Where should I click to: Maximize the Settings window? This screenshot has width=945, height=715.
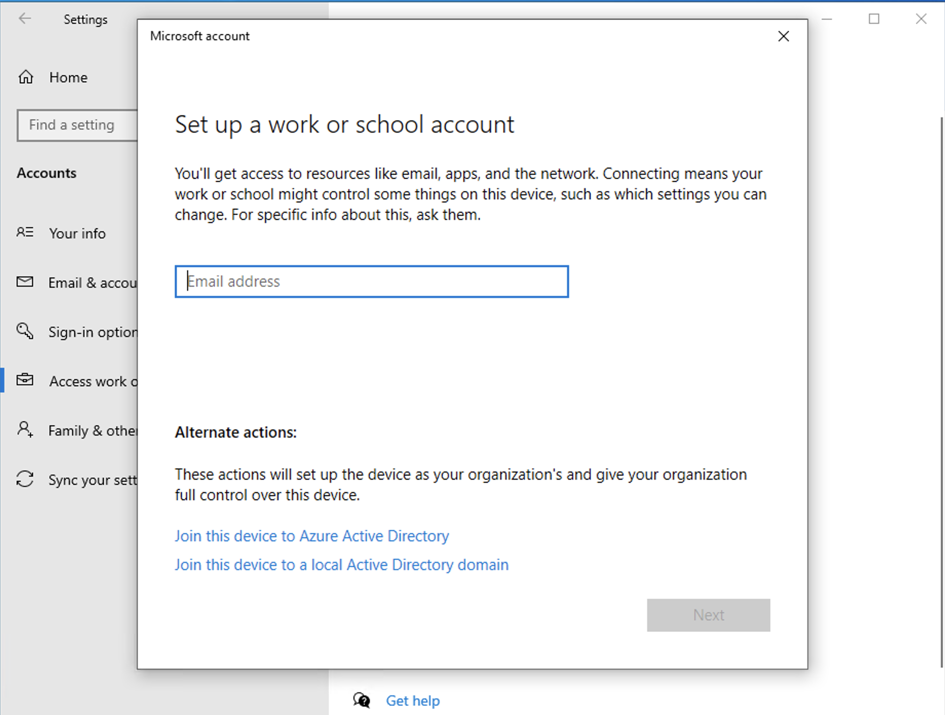coord(874,19)
